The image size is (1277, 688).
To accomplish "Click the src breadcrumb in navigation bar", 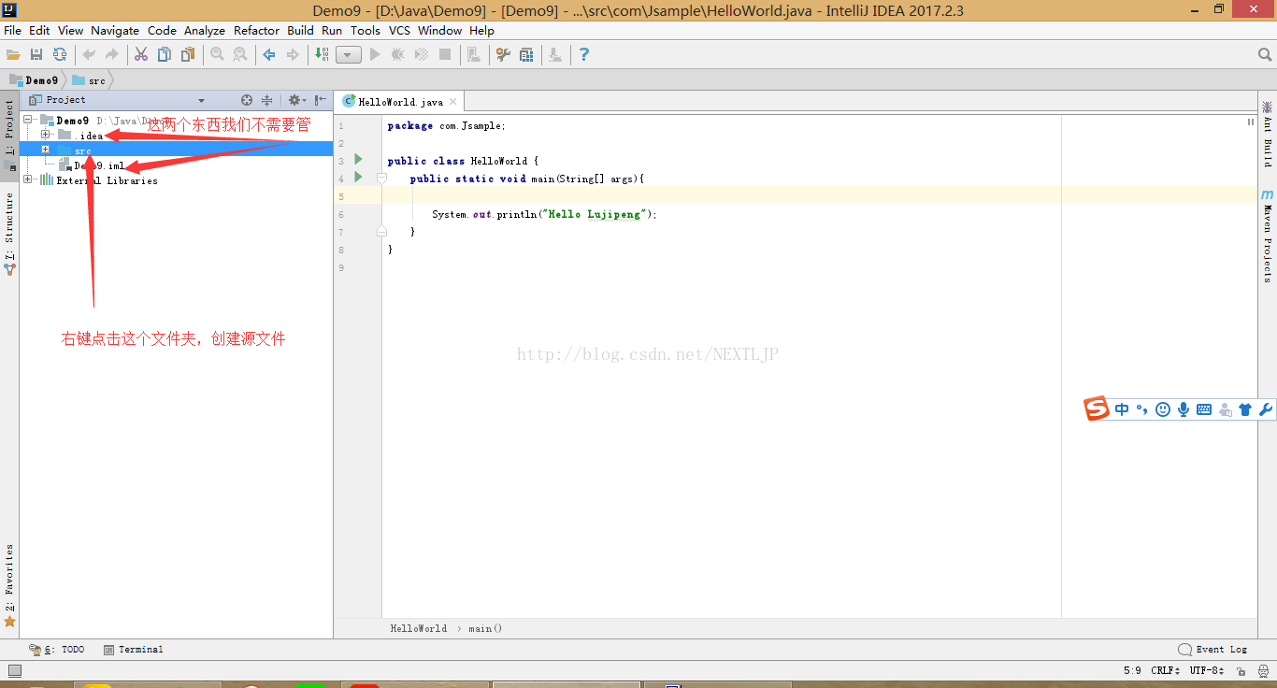I will click(x=90, y=80).
